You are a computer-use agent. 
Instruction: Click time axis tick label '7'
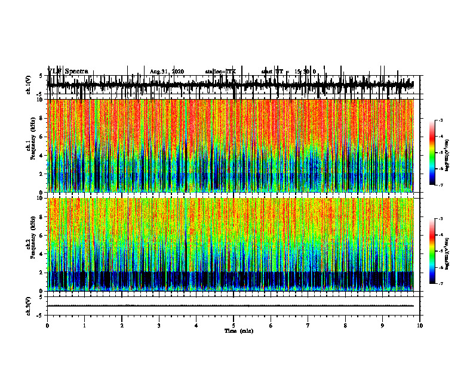(x=308, y=326)
